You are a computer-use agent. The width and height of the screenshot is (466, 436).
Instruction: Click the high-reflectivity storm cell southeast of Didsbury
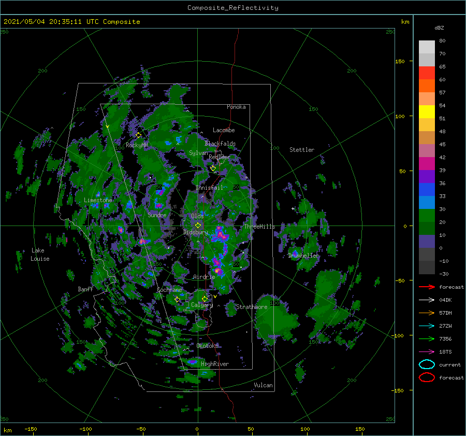click(x=220, y=235)
